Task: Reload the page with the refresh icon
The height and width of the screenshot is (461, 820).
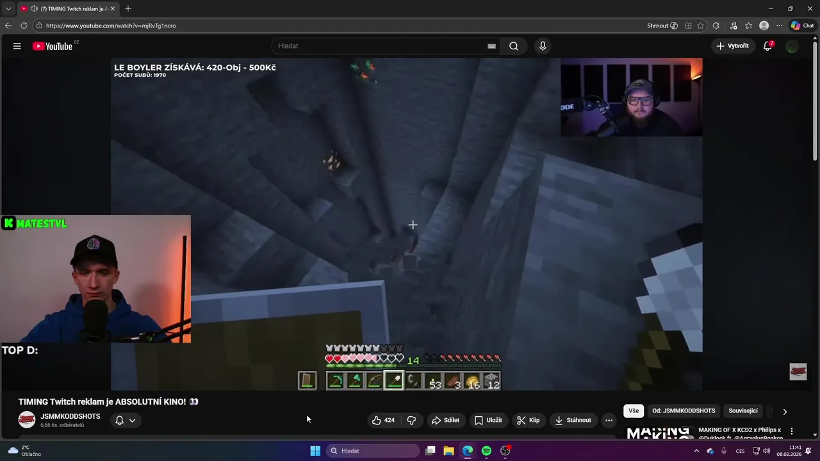Action: 24,26
